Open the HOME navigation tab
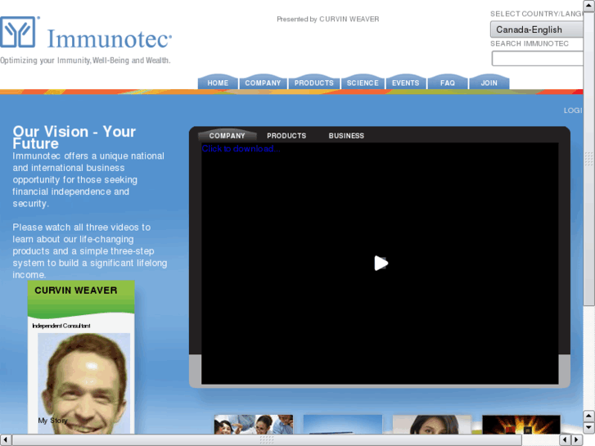Viewport: 595px width, 446px height. click(218, 83)
